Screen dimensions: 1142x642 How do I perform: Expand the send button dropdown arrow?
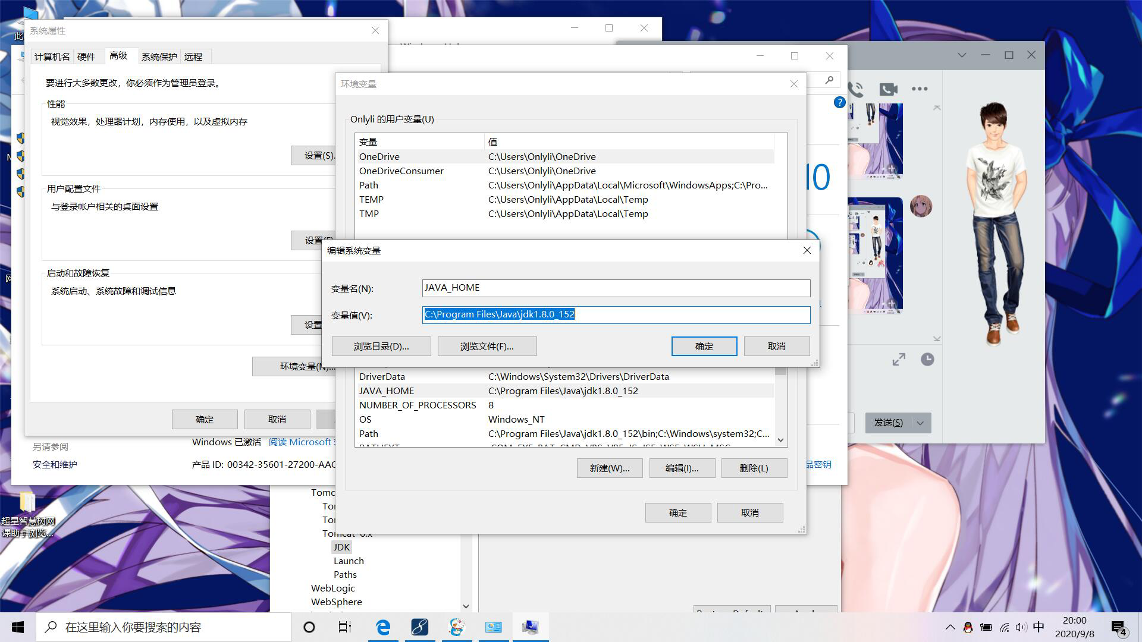tap(920, 423)
